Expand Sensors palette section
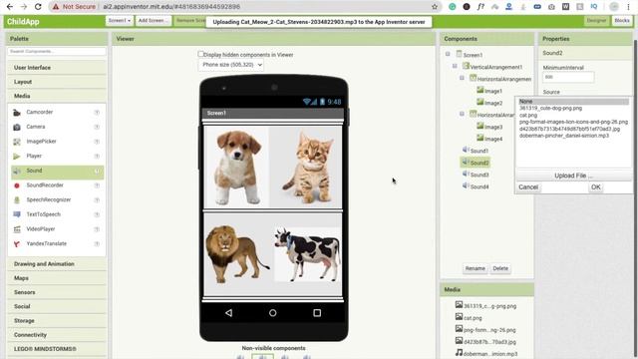The width and height of the screenshot is (638, 359). point(57,292)
